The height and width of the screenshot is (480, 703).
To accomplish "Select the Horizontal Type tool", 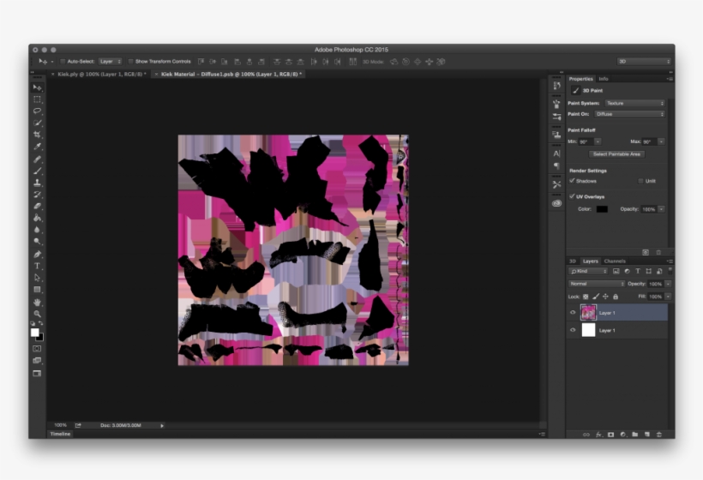I will [x=37, y=267].
